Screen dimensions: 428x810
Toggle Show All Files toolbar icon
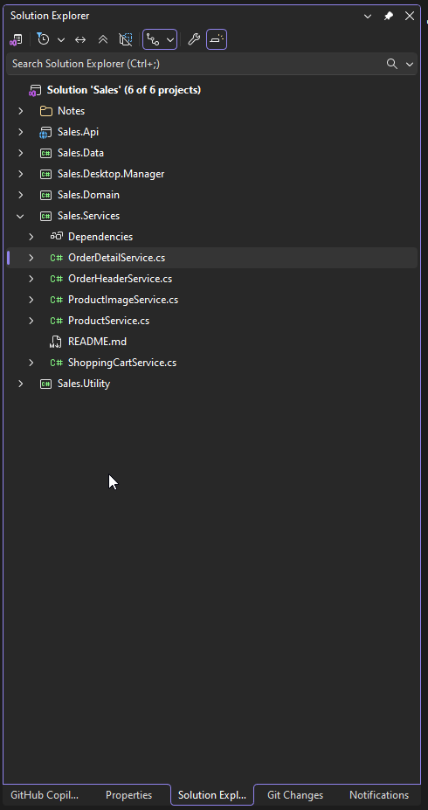pyautogui.click(x=126, y=39)
